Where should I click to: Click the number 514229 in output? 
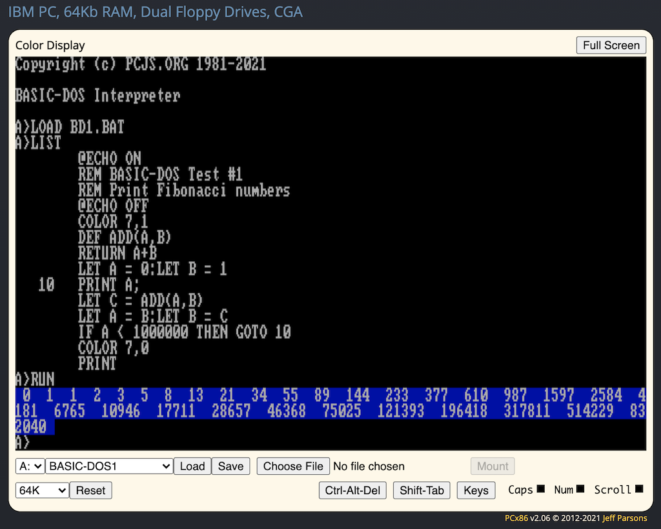tap(590, 411)
